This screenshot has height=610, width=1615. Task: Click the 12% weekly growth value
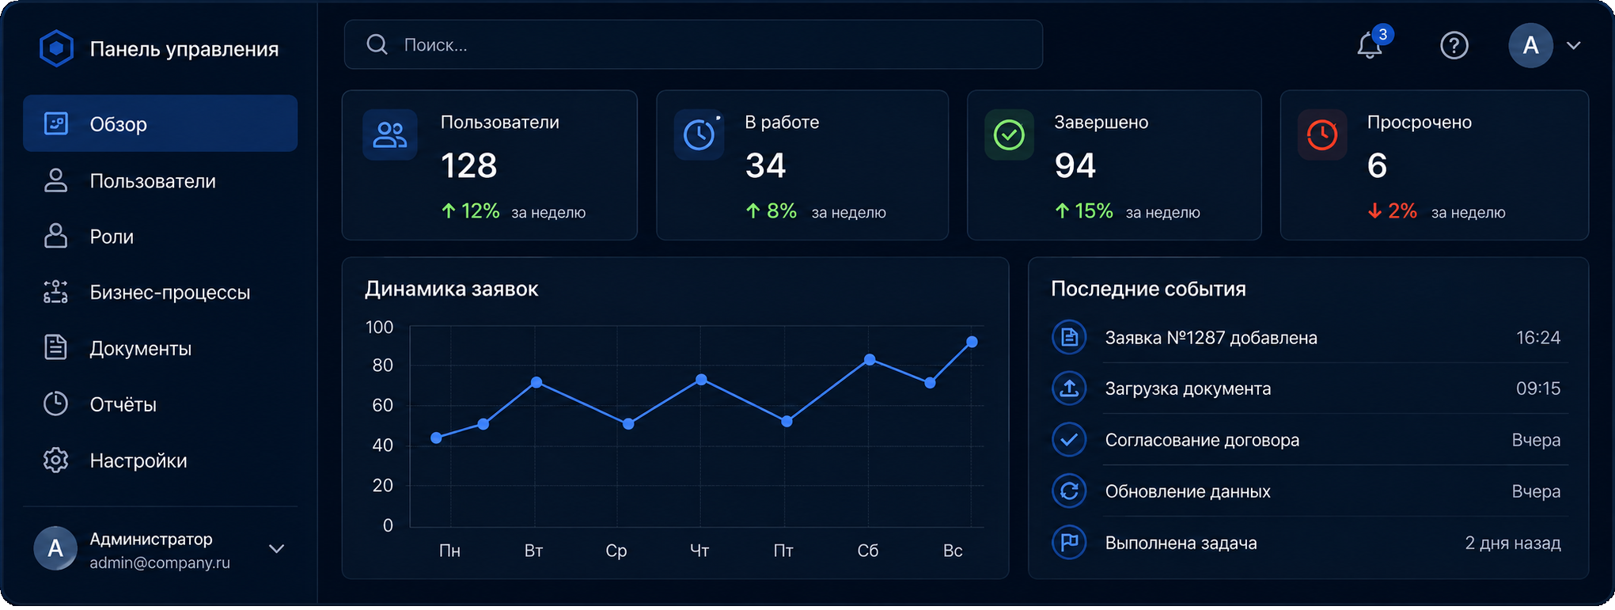(480, 211)
